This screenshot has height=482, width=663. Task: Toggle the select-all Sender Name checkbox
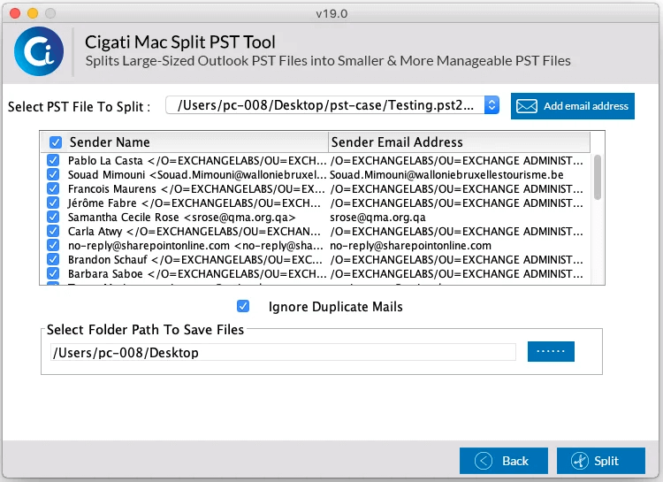click(x=56, y=142)
